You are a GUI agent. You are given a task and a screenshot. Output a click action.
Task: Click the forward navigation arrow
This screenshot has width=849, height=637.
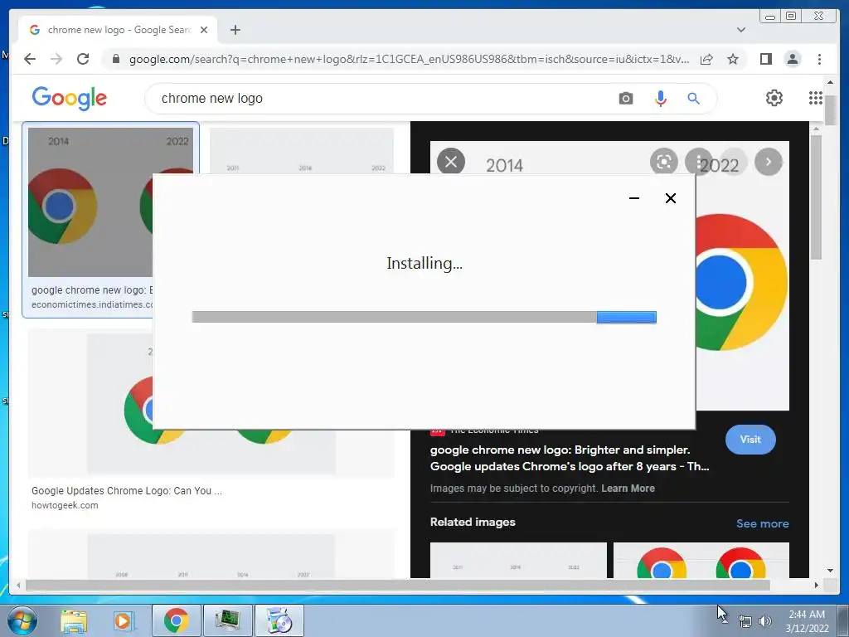[x=56, y=59]
